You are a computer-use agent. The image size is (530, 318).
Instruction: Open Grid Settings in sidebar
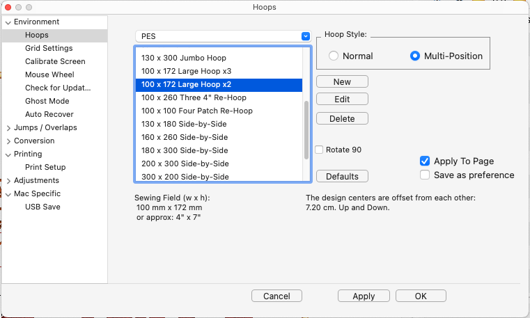(49, 49)
